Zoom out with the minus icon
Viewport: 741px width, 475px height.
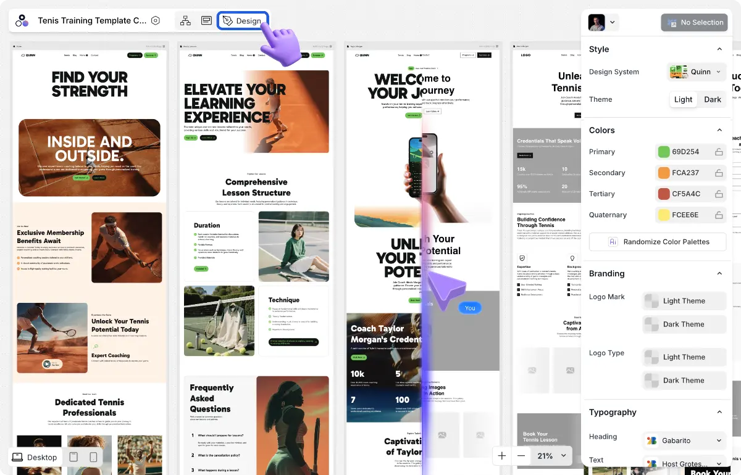point(521,456)
